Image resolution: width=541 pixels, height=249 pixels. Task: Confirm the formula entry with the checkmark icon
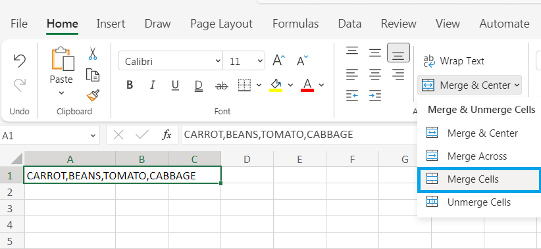[x=142, y=135]
